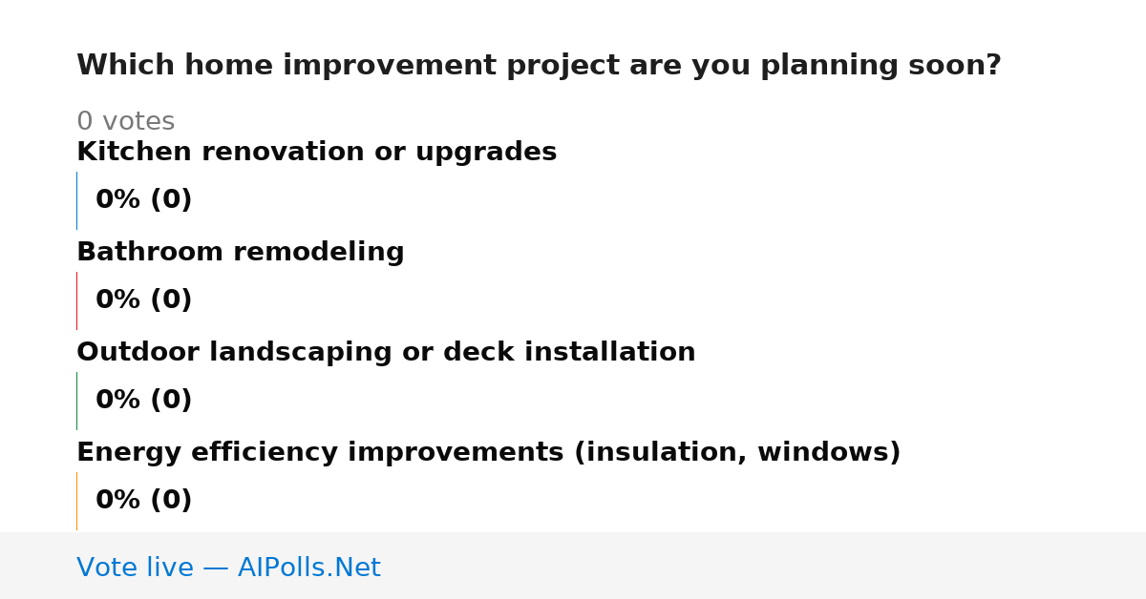1146x599 pixels.
Task: Click the poll question heading
Action: tap(539, 66)
